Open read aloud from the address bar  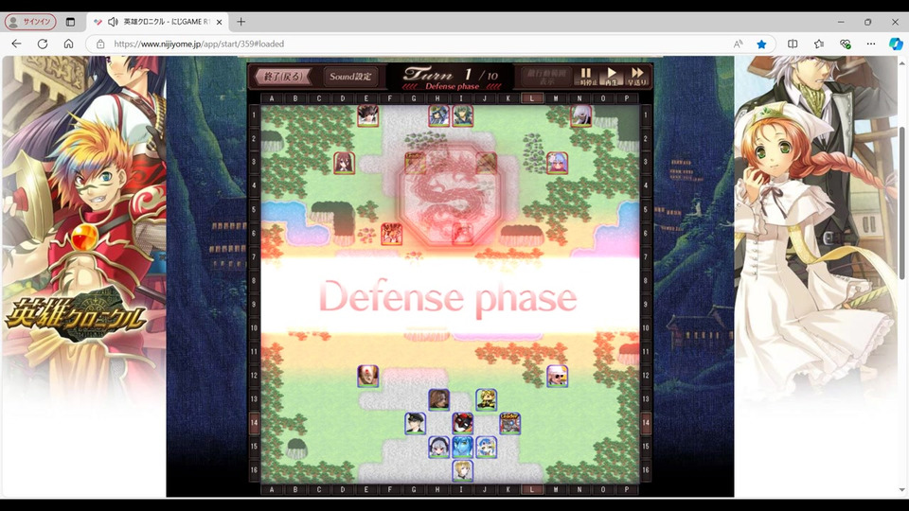[x=738, y=44]
